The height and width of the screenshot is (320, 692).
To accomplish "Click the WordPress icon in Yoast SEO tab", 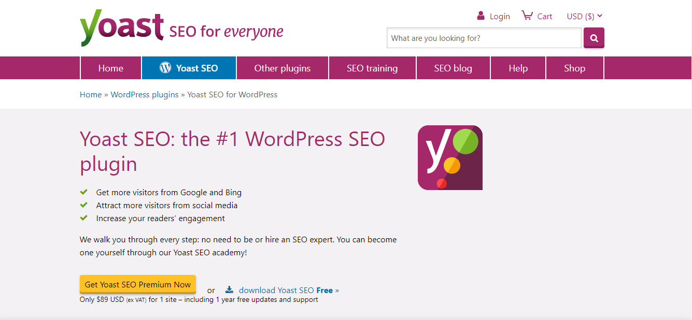I will coord(165,68).
